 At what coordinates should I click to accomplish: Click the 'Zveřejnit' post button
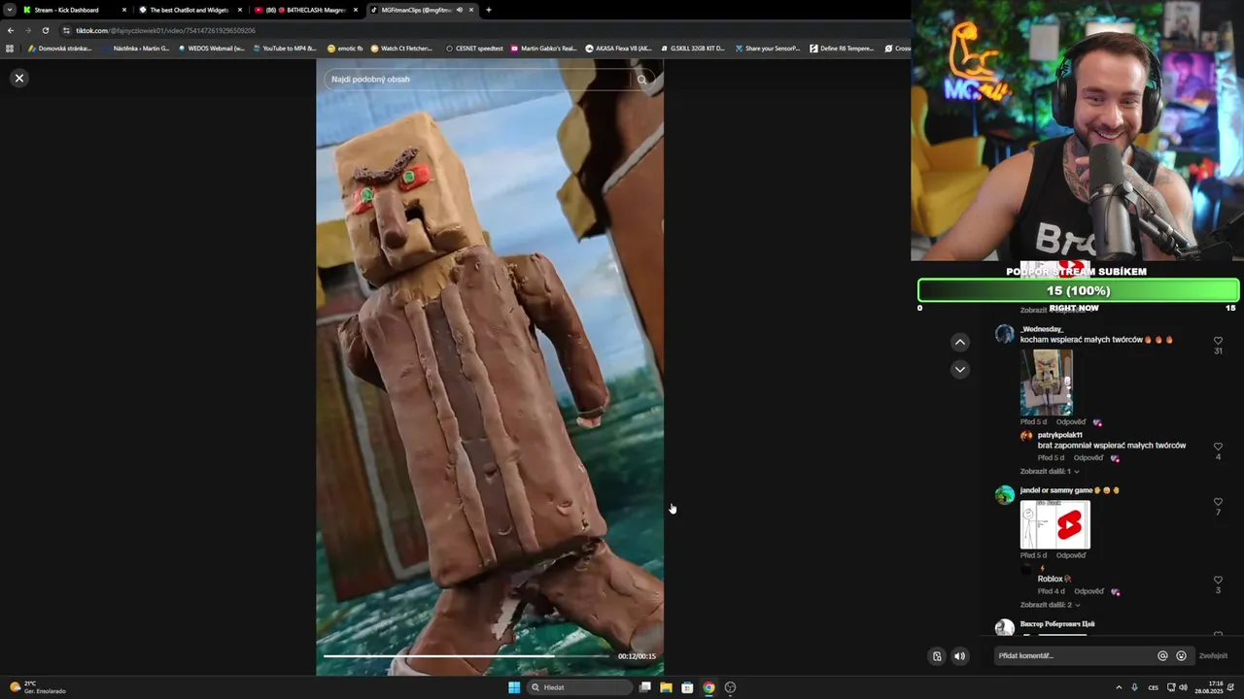point(1213,656)
